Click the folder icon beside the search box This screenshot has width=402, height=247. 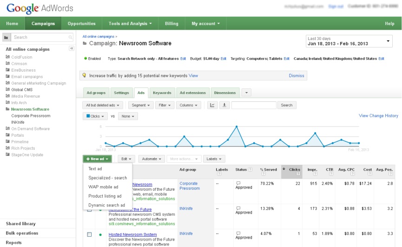click(6, 38)
